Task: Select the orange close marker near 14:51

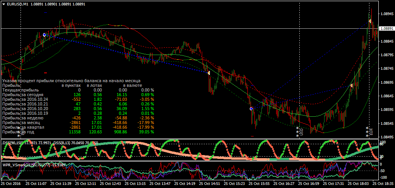Action: coord(209,72)
